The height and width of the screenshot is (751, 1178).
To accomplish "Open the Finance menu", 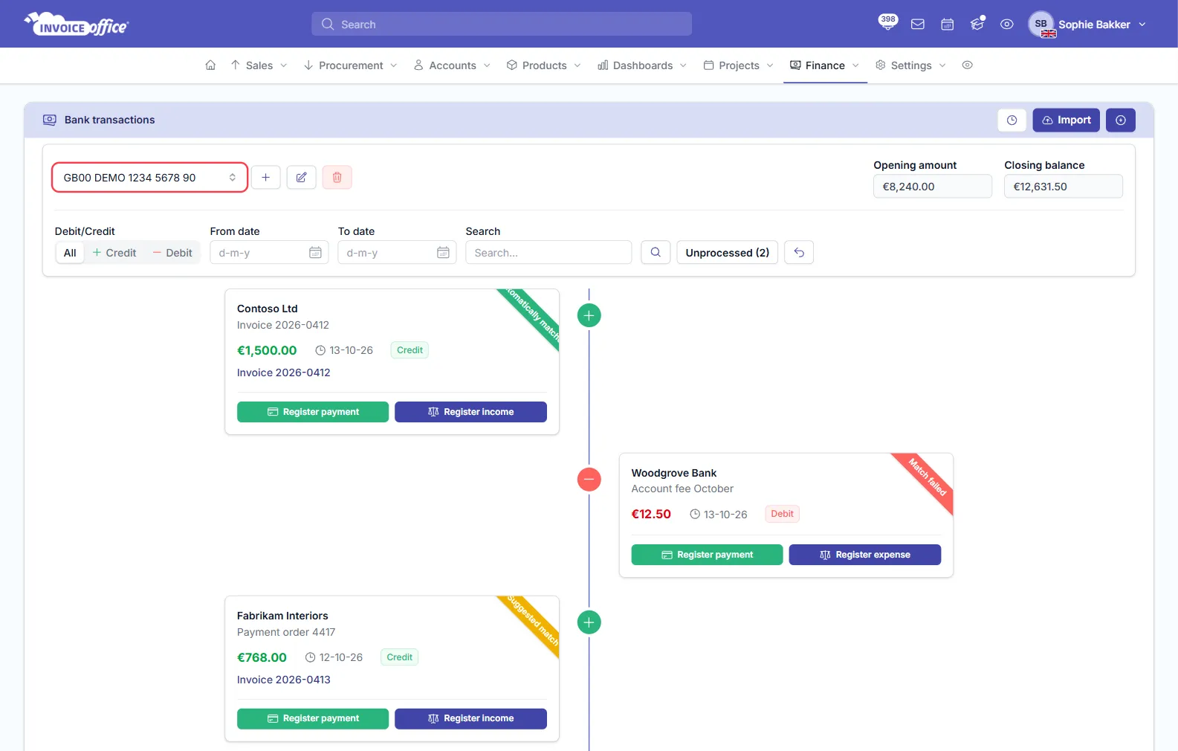I will coord(825,65).
